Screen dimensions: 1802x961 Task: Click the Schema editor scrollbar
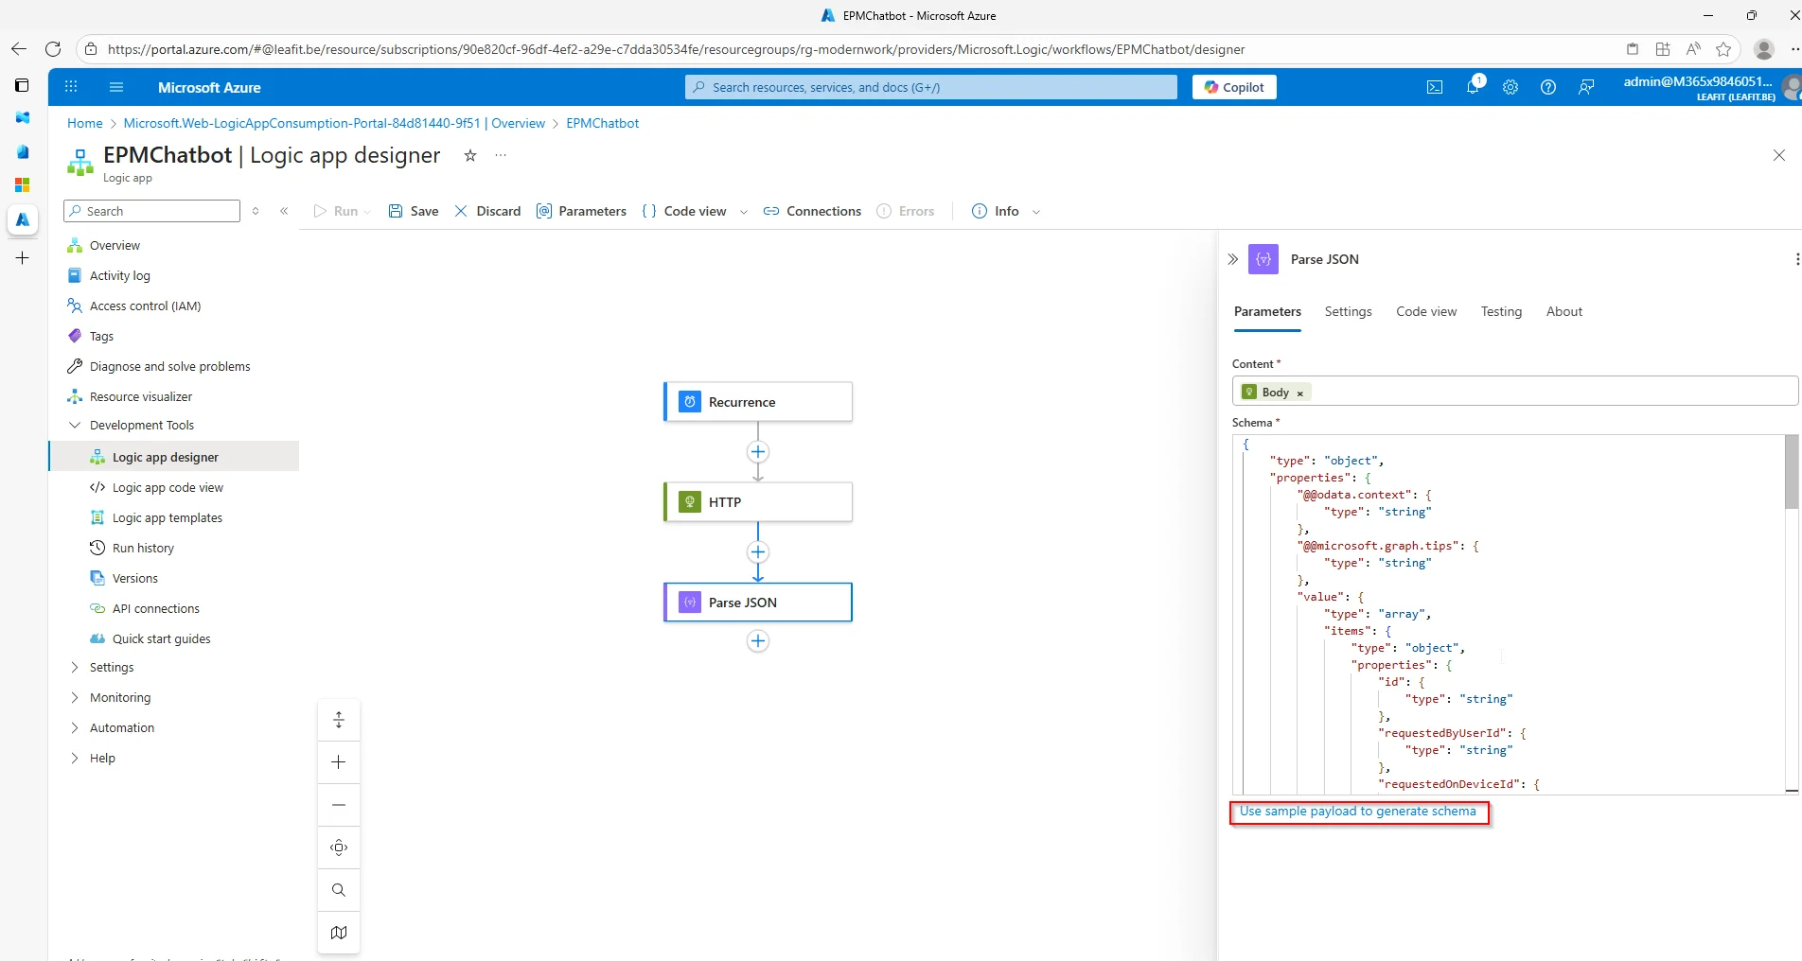tap(1792, 472)
